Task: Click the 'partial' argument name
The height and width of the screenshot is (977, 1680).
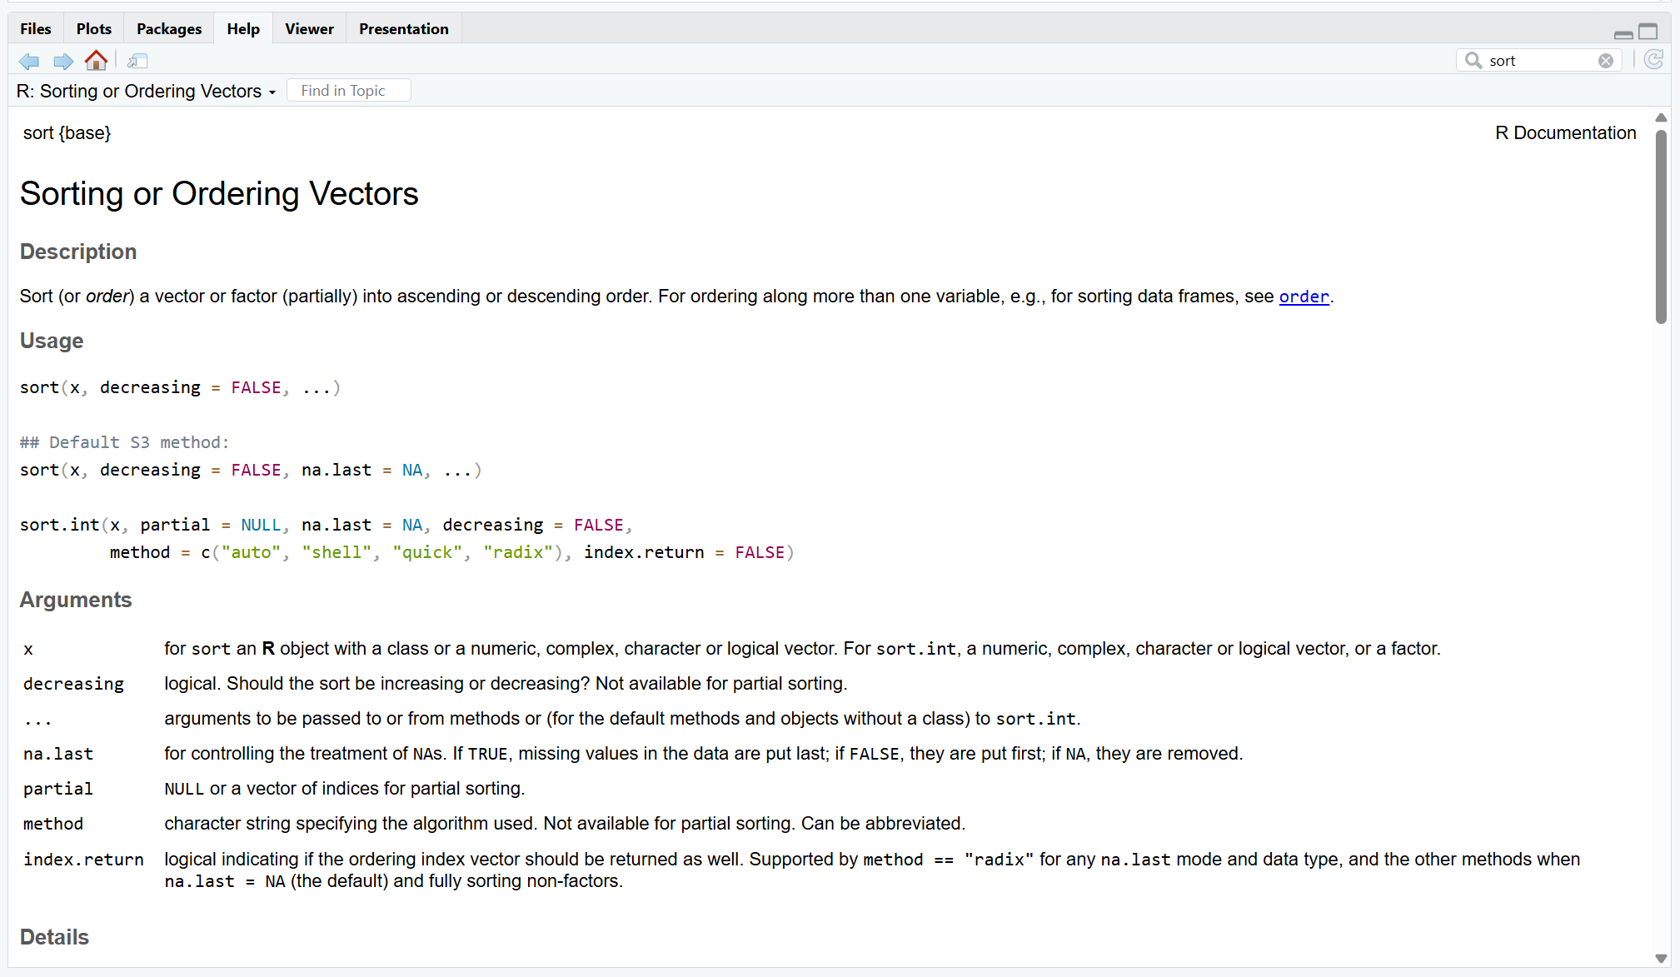Action: tap(58, 789)
